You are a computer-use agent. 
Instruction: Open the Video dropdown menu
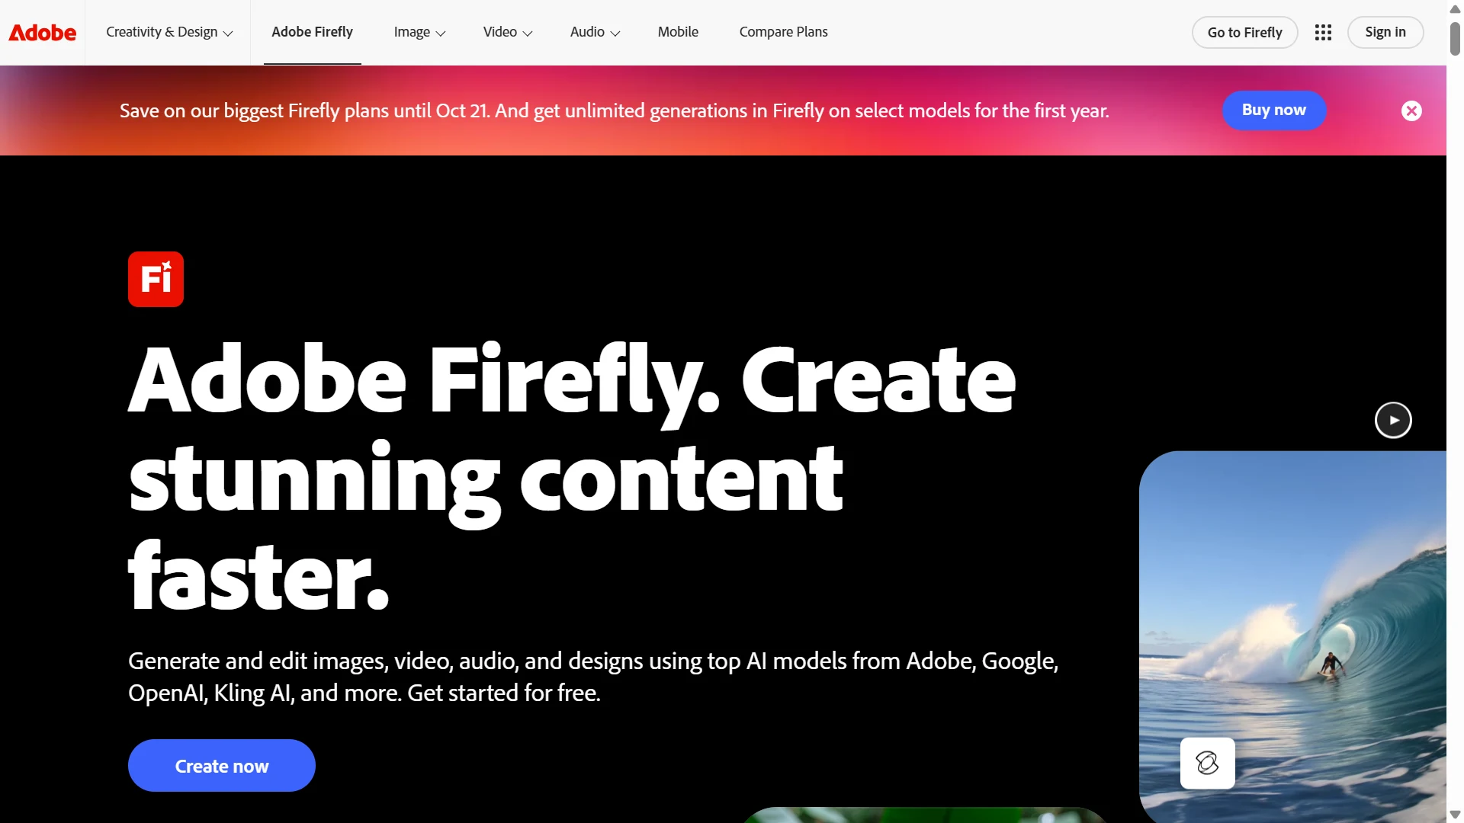click(x=508, y=32)
